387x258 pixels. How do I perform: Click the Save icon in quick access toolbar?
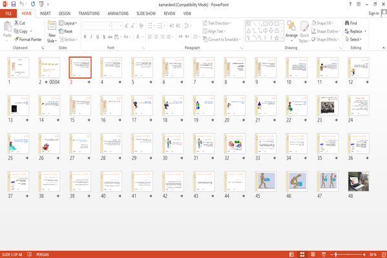coord(14,4)
